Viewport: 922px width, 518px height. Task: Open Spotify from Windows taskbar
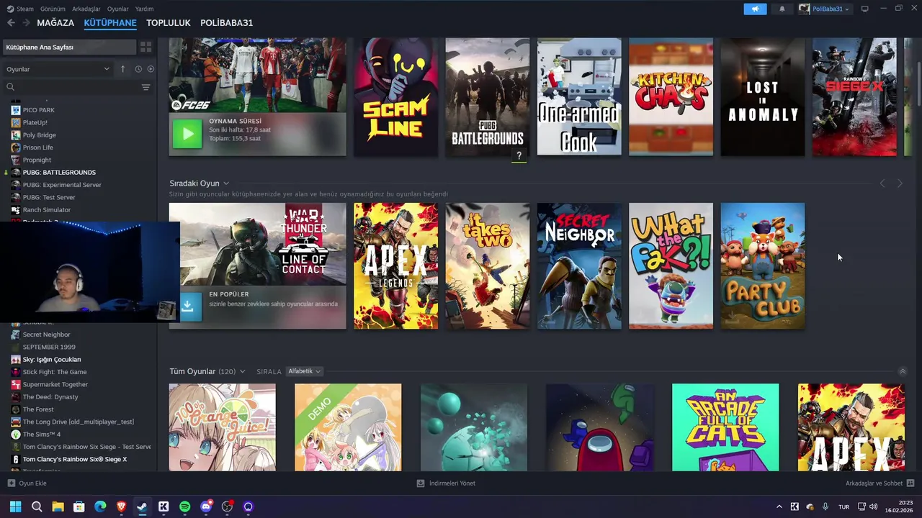184,506
